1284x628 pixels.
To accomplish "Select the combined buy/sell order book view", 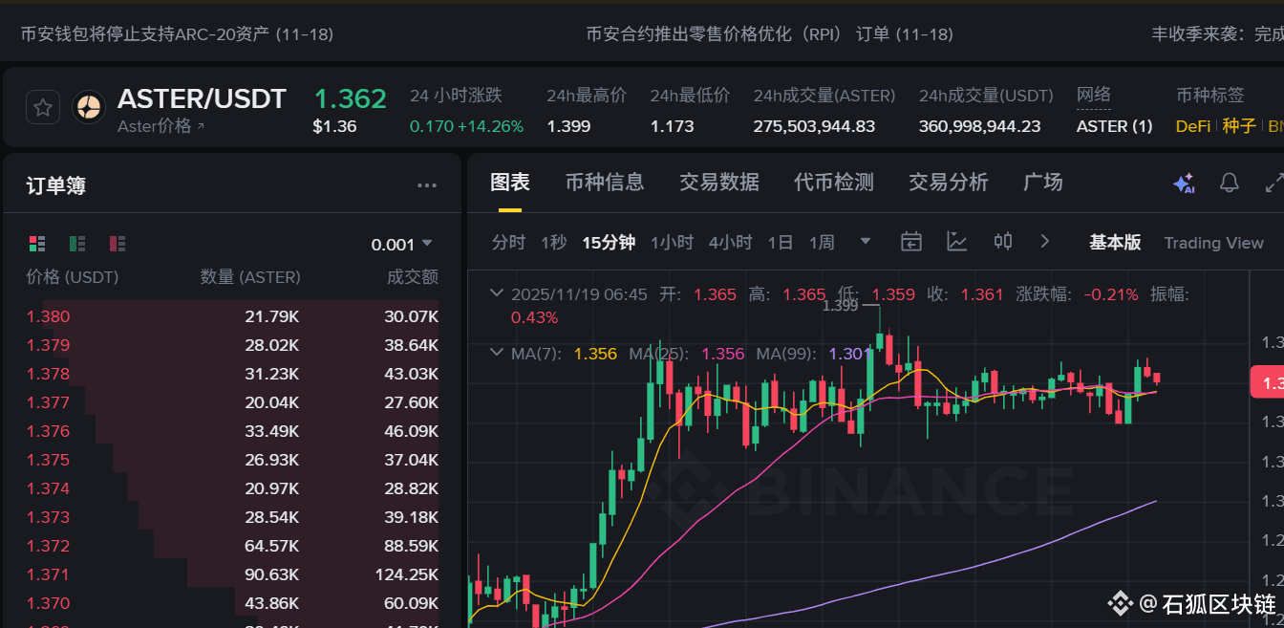I will 36,243.
